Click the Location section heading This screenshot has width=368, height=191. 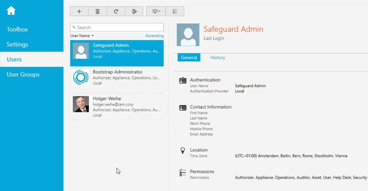[x=199, y=150]
